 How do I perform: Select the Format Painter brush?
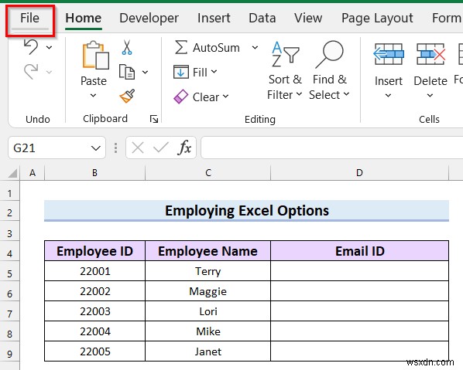[127, 96]
